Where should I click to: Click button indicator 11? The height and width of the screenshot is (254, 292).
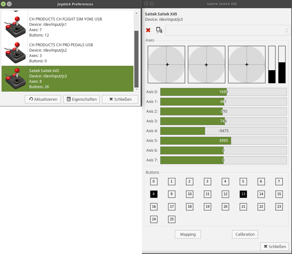point(207,194)
